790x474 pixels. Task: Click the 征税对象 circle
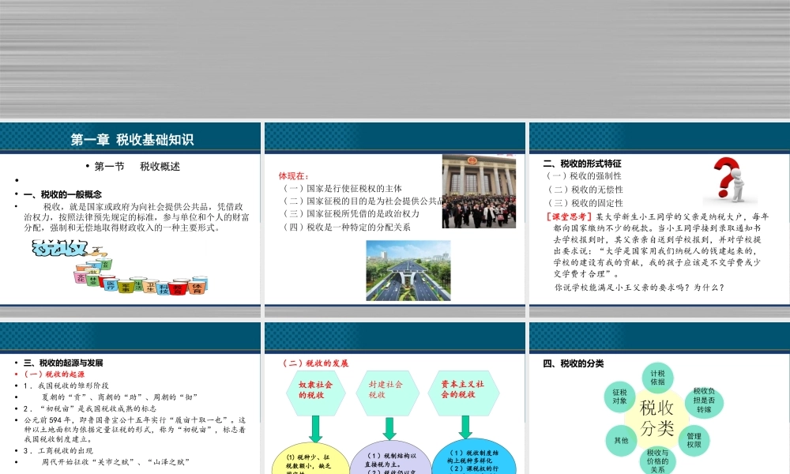click(621, 399)
